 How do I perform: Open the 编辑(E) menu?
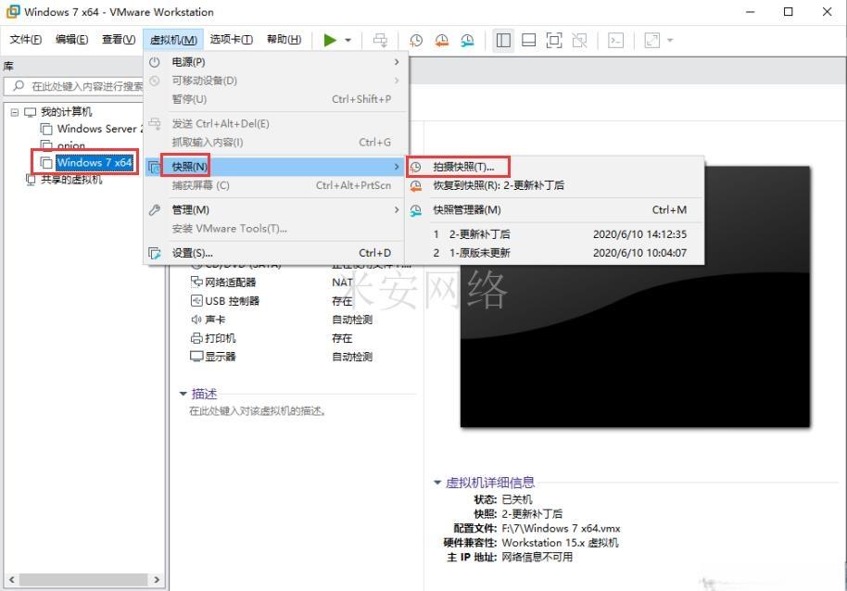(71, 40)
